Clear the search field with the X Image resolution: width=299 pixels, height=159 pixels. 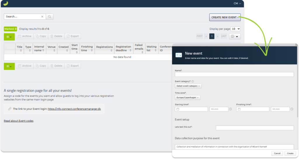pos(42,17)
